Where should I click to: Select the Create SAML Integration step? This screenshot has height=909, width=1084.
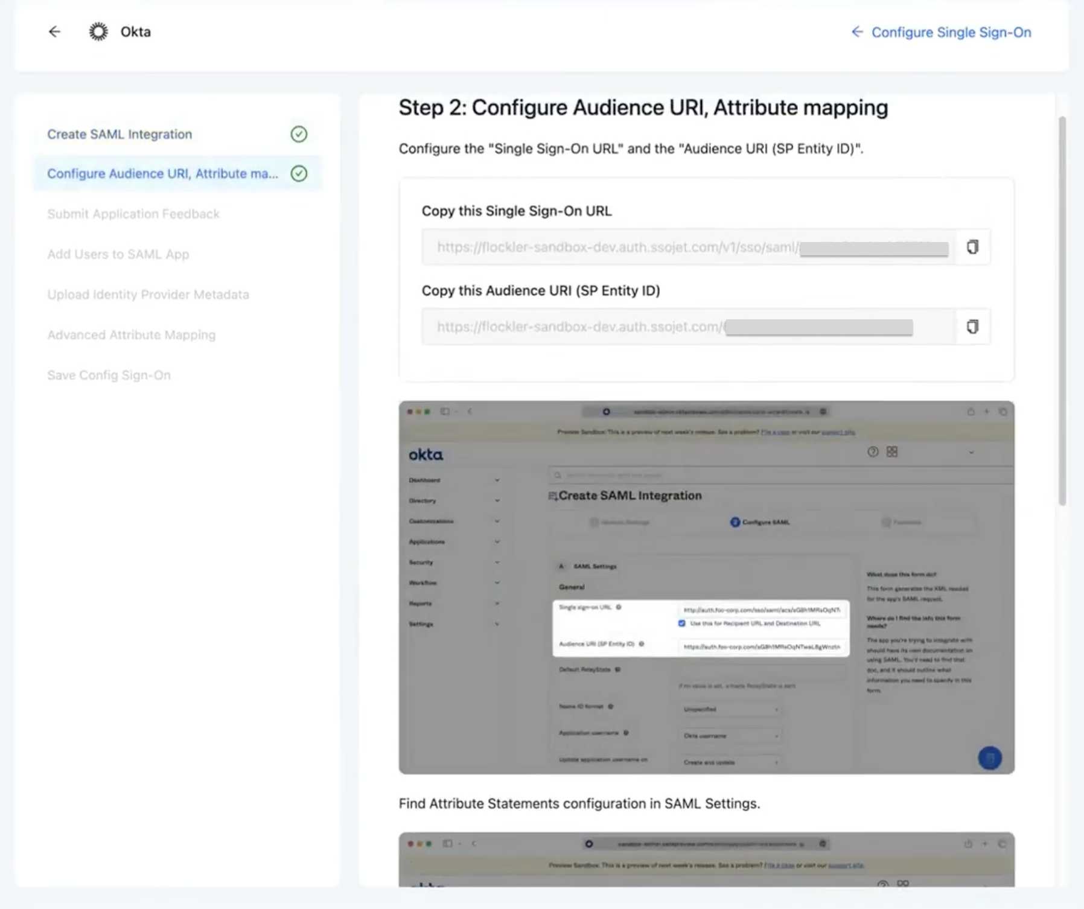[x=120, y=134]
